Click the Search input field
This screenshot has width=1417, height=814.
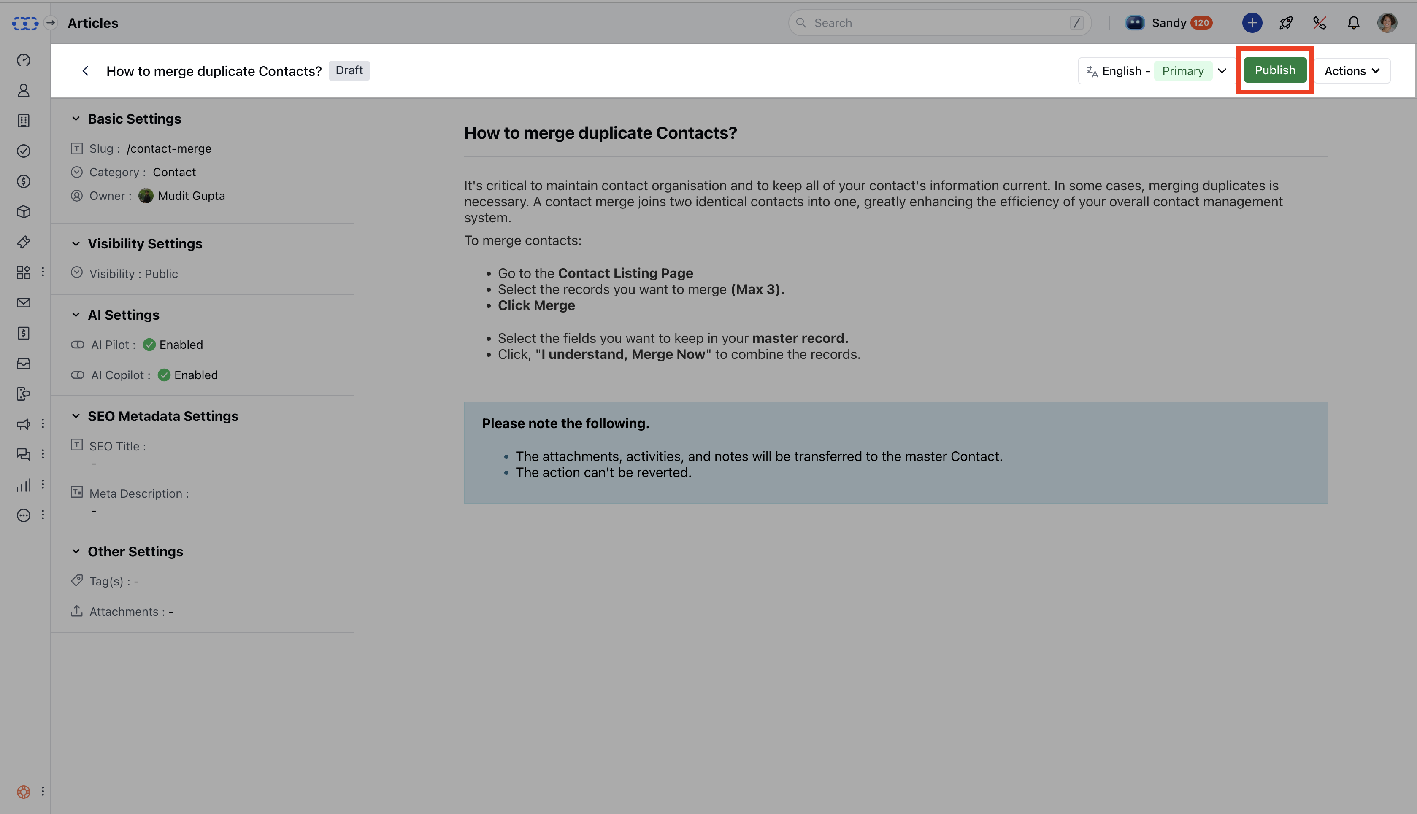939,23
